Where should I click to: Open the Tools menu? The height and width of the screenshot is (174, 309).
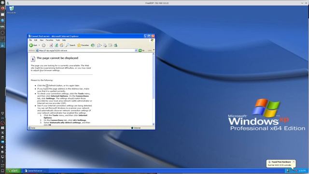coord(58,40)
